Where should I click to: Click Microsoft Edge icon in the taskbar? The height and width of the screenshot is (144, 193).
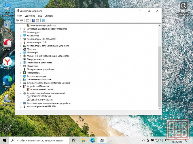click(93, 140)
